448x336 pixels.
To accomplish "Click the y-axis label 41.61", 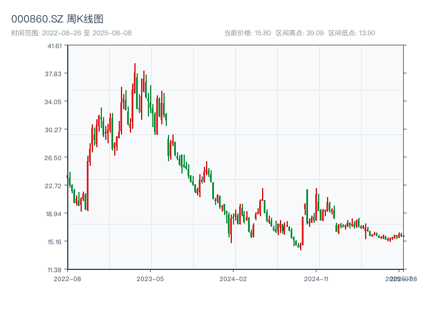I will point(54,46).
